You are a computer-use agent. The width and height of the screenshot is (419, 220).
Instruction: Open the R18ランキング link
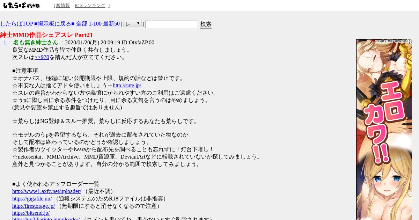(x=90, y=6)
